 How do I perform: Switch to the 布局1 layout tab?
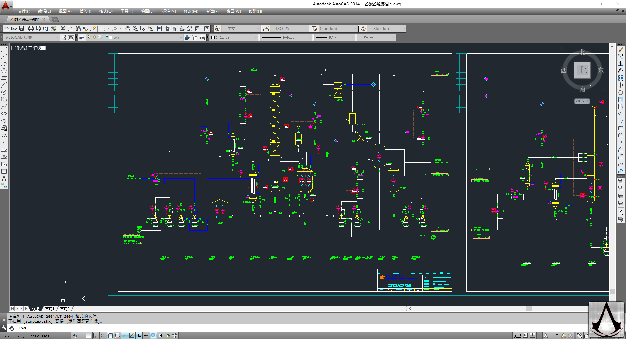[50, 309]
